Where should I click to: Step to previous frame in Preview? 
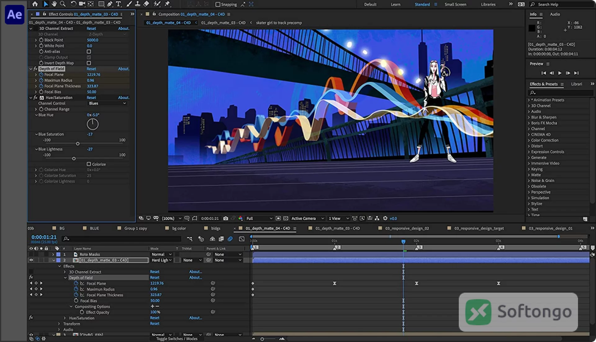(x=552, y=73)
